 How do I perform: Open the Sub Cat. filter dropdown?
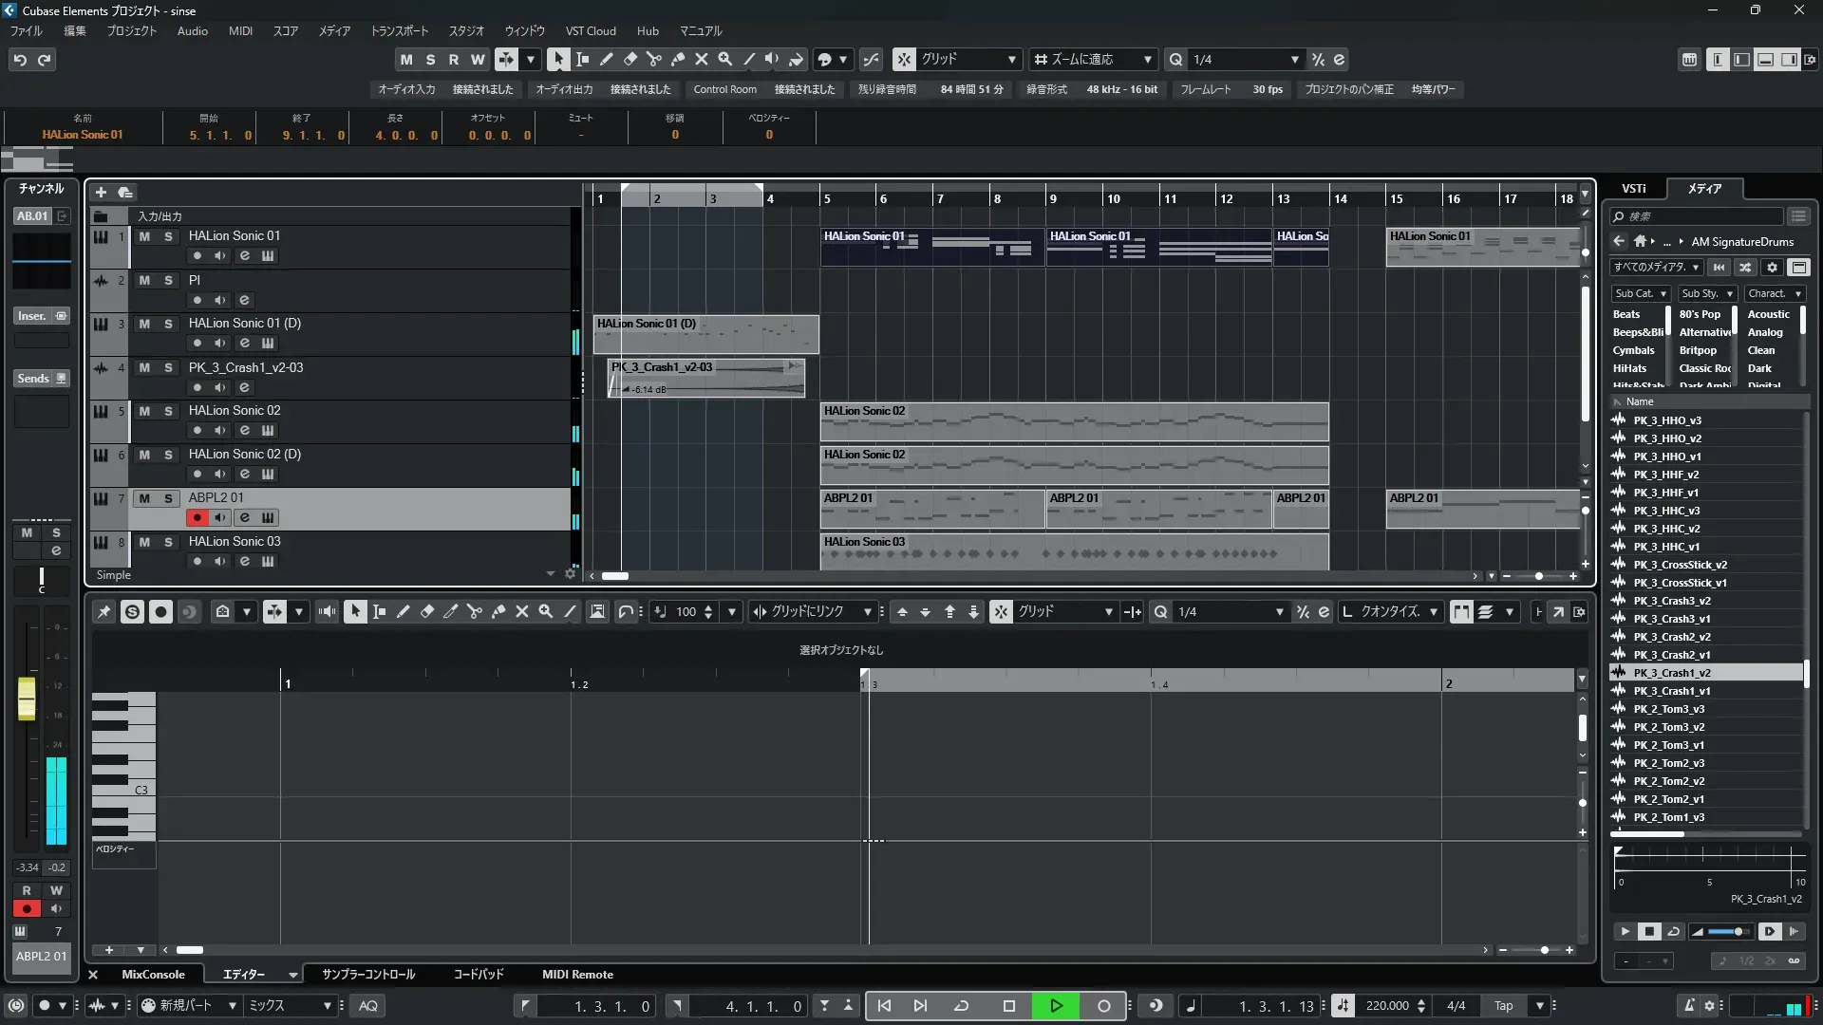click(1641, 294)
